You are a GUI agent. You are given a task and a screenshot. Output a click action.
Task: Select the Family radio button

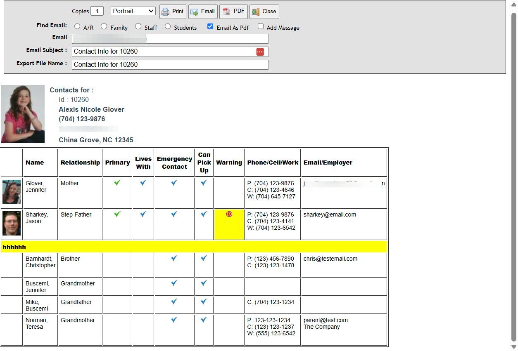click(x=104, y=27)
